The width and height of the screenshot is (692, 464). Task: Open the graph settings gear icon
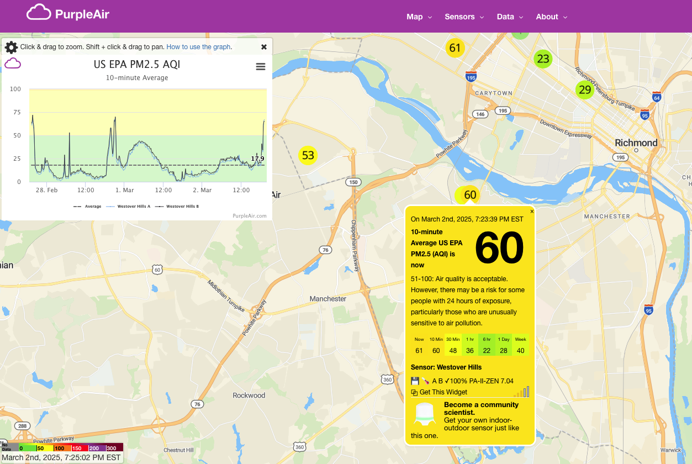pyautogui.click(x=11, y=48)
